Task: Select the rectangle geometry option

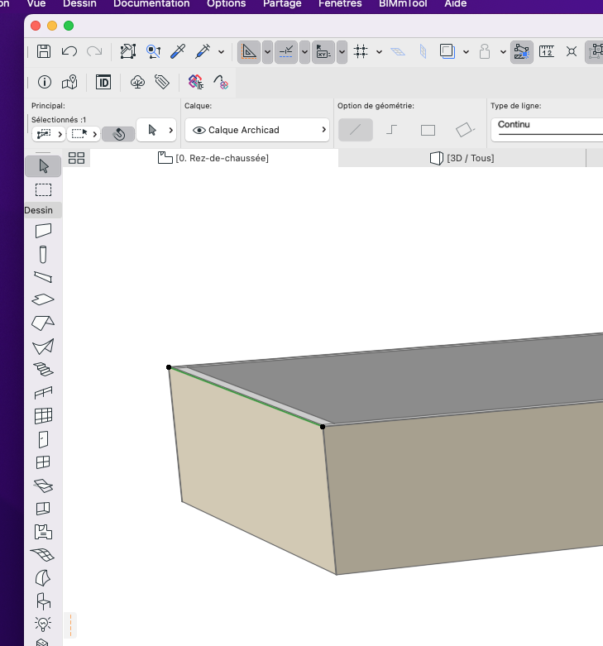Action: pyautogui.click(x=428, y=130)
